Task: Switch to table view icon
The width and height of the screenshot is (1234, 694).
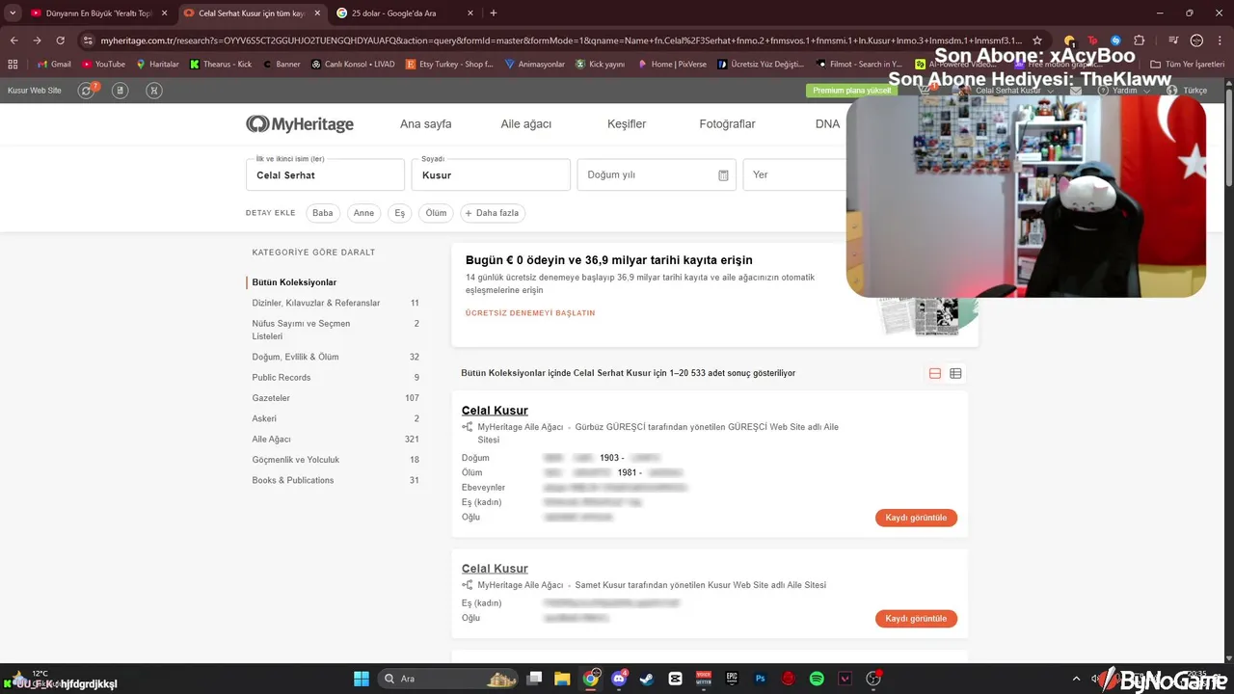Action: click(955, 374)
